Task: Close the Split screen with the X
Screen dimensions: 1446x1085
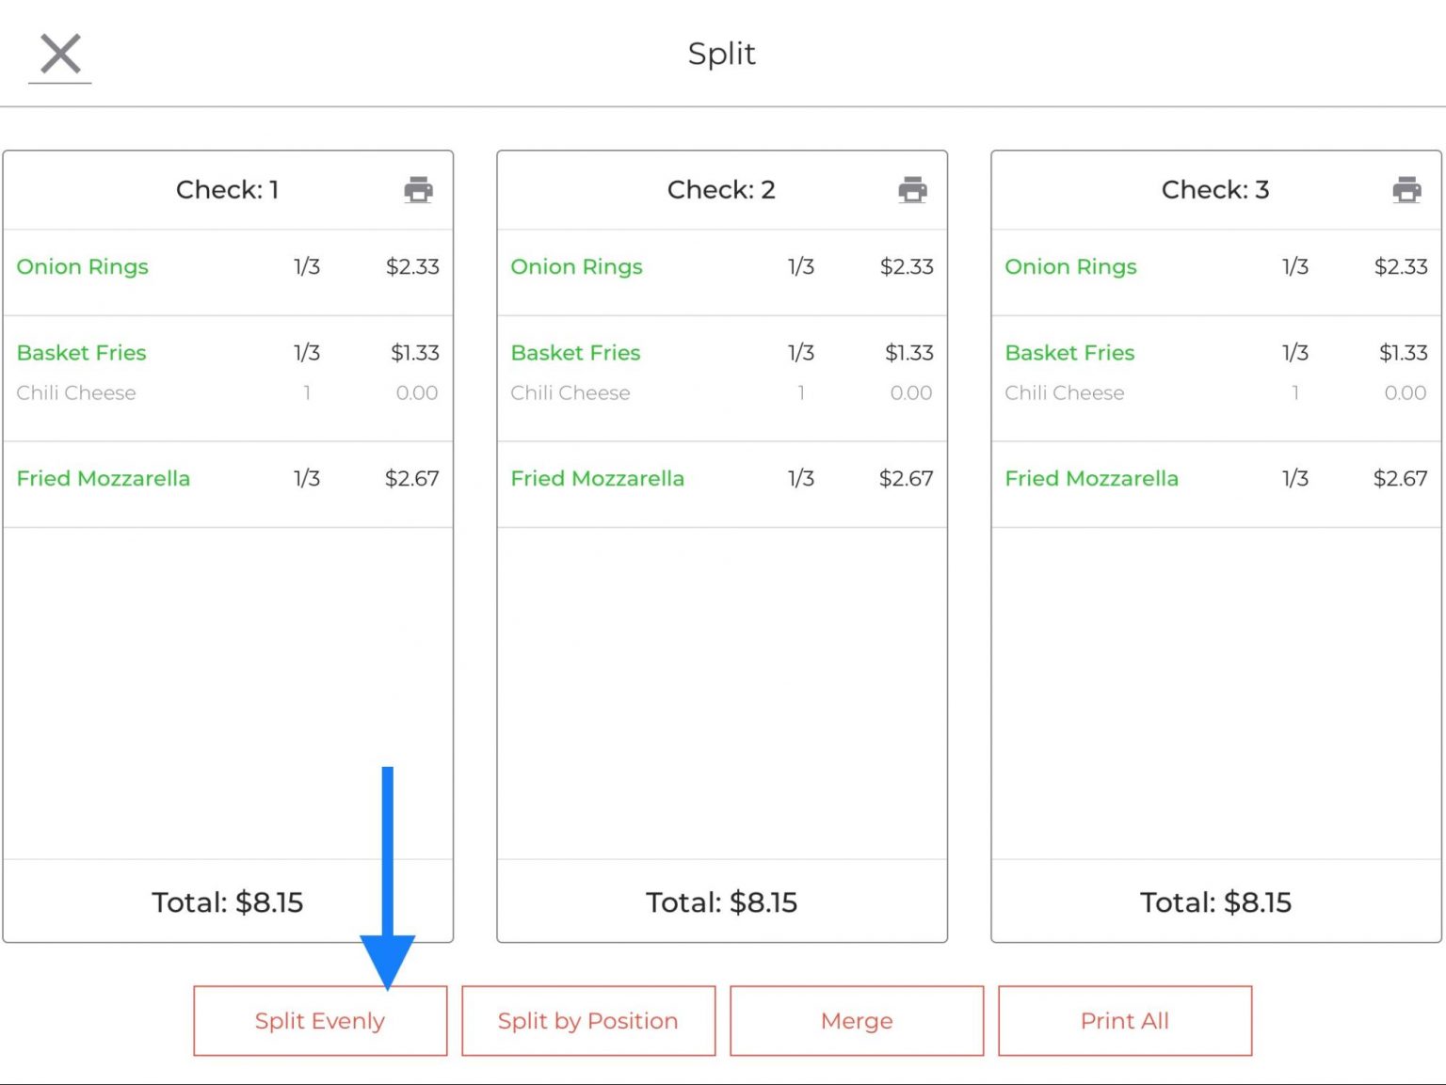Action: click(59, 54)
